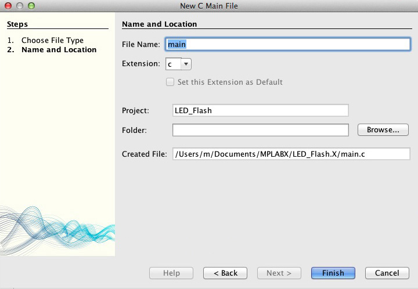Focus the empty Folder text field
Viewport: 418px width, 289px height.
[x=260, y=129]
